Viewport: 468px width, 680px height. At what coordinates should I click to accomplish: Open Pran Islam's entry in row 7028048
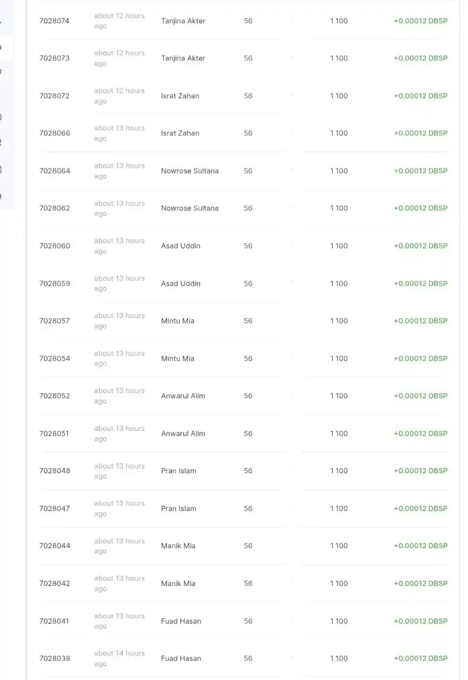pyautogui.click(x=178, y=471)
